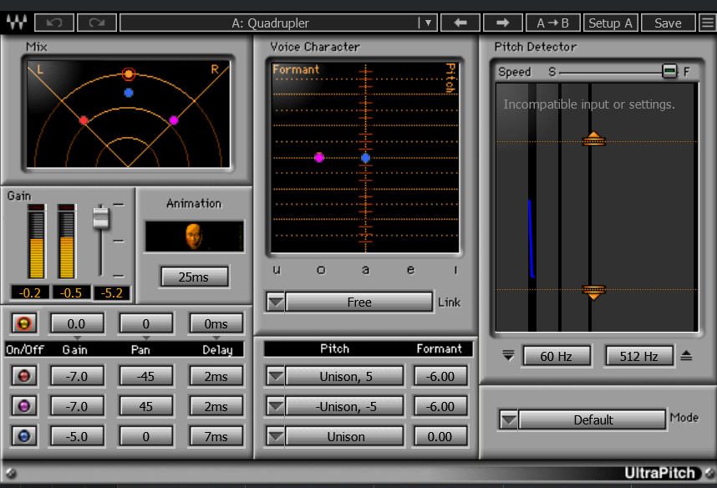This screenshot has width=717, height=488.
Task: Save the current preset
Action: click(668, 23)
